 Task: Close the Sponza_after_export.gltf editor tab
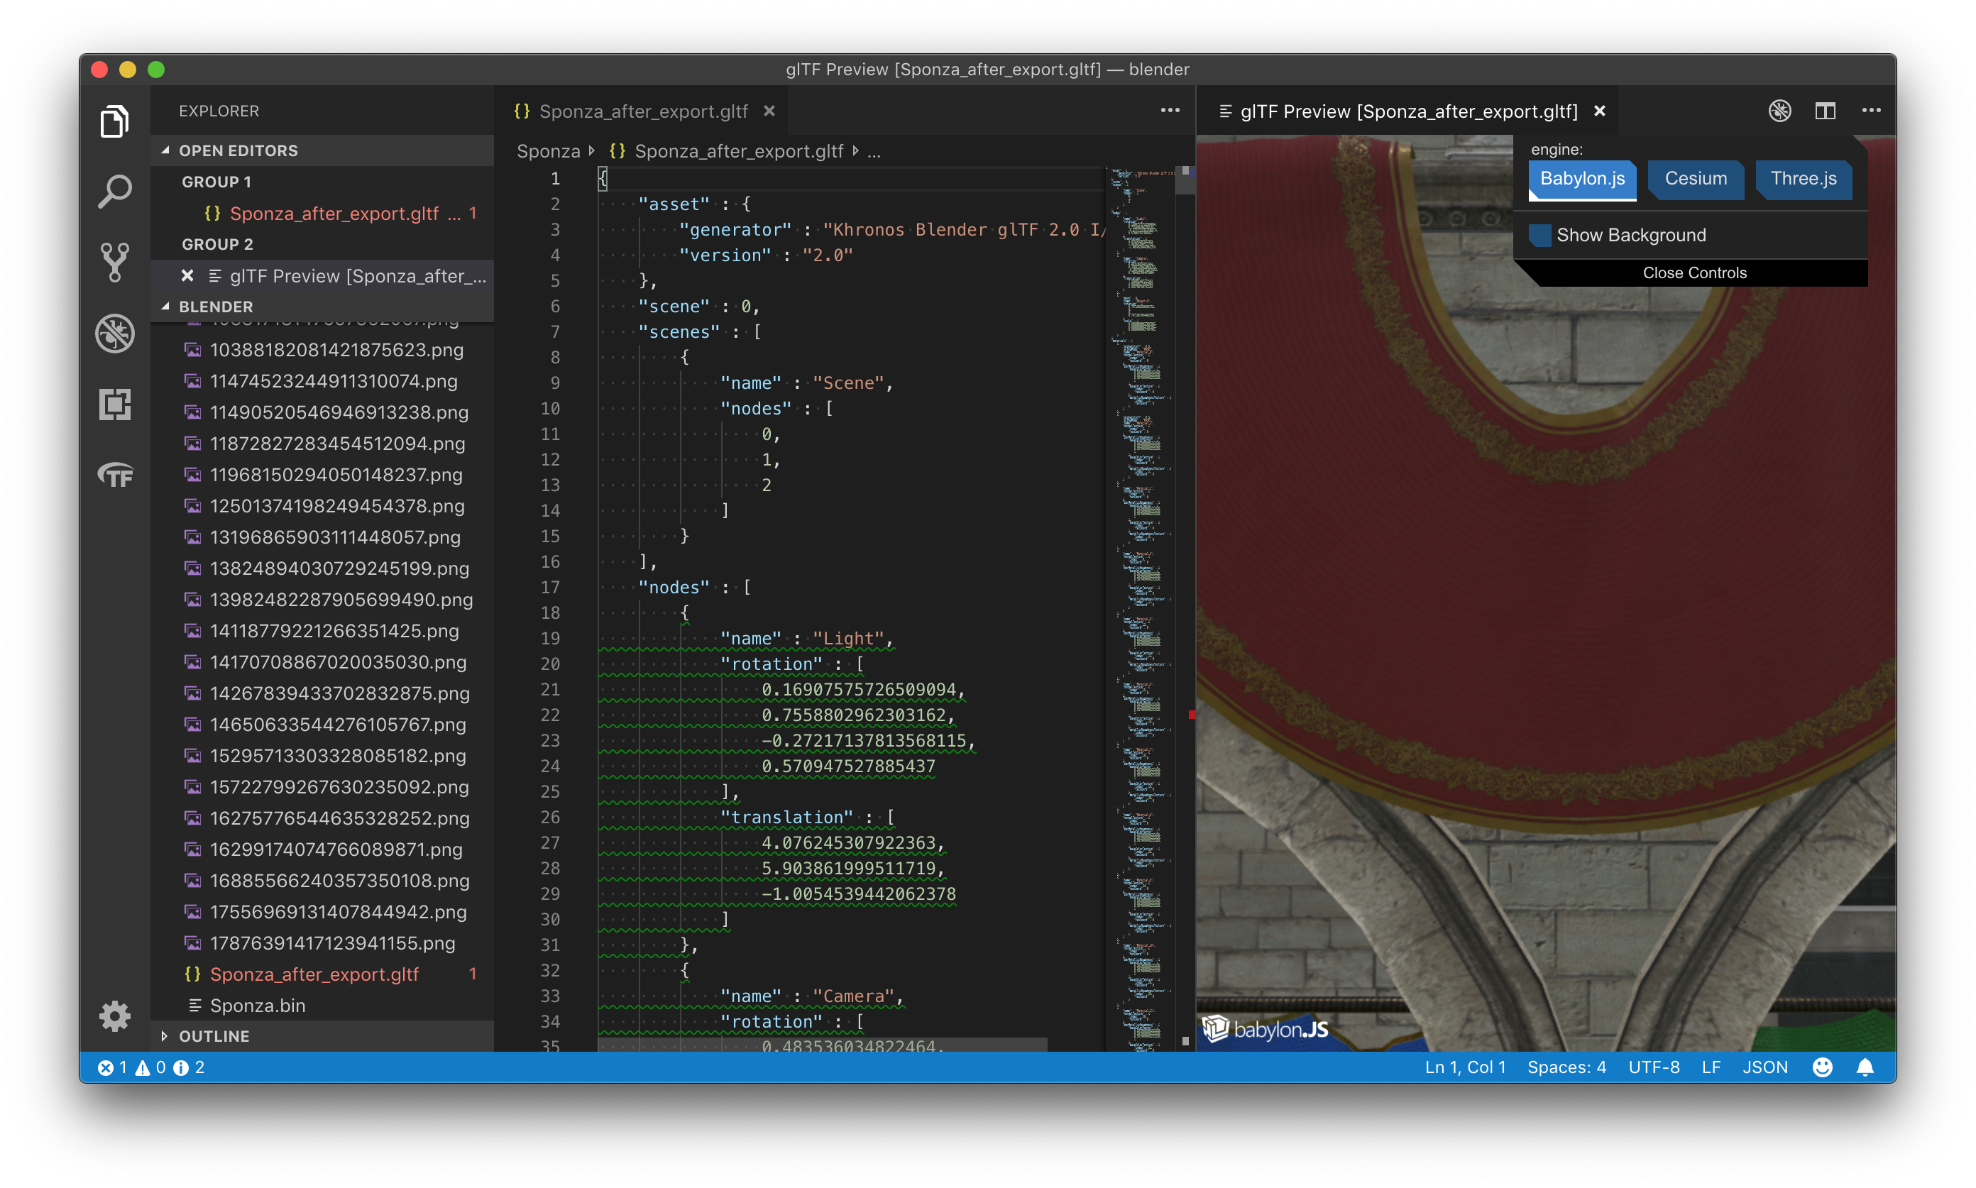(769, 111)
